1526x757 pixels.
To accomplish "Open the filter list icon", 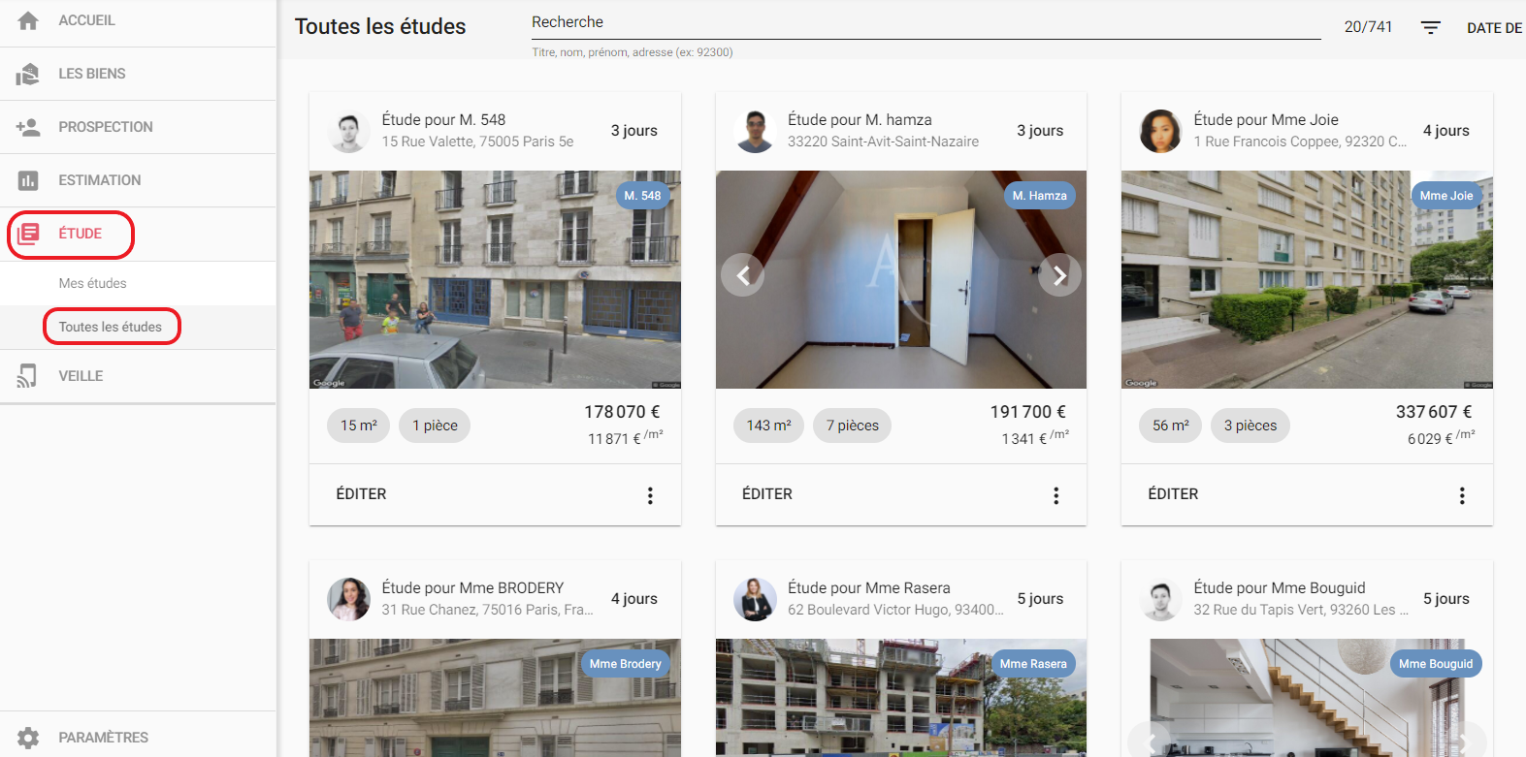I will click(1431, 28).
